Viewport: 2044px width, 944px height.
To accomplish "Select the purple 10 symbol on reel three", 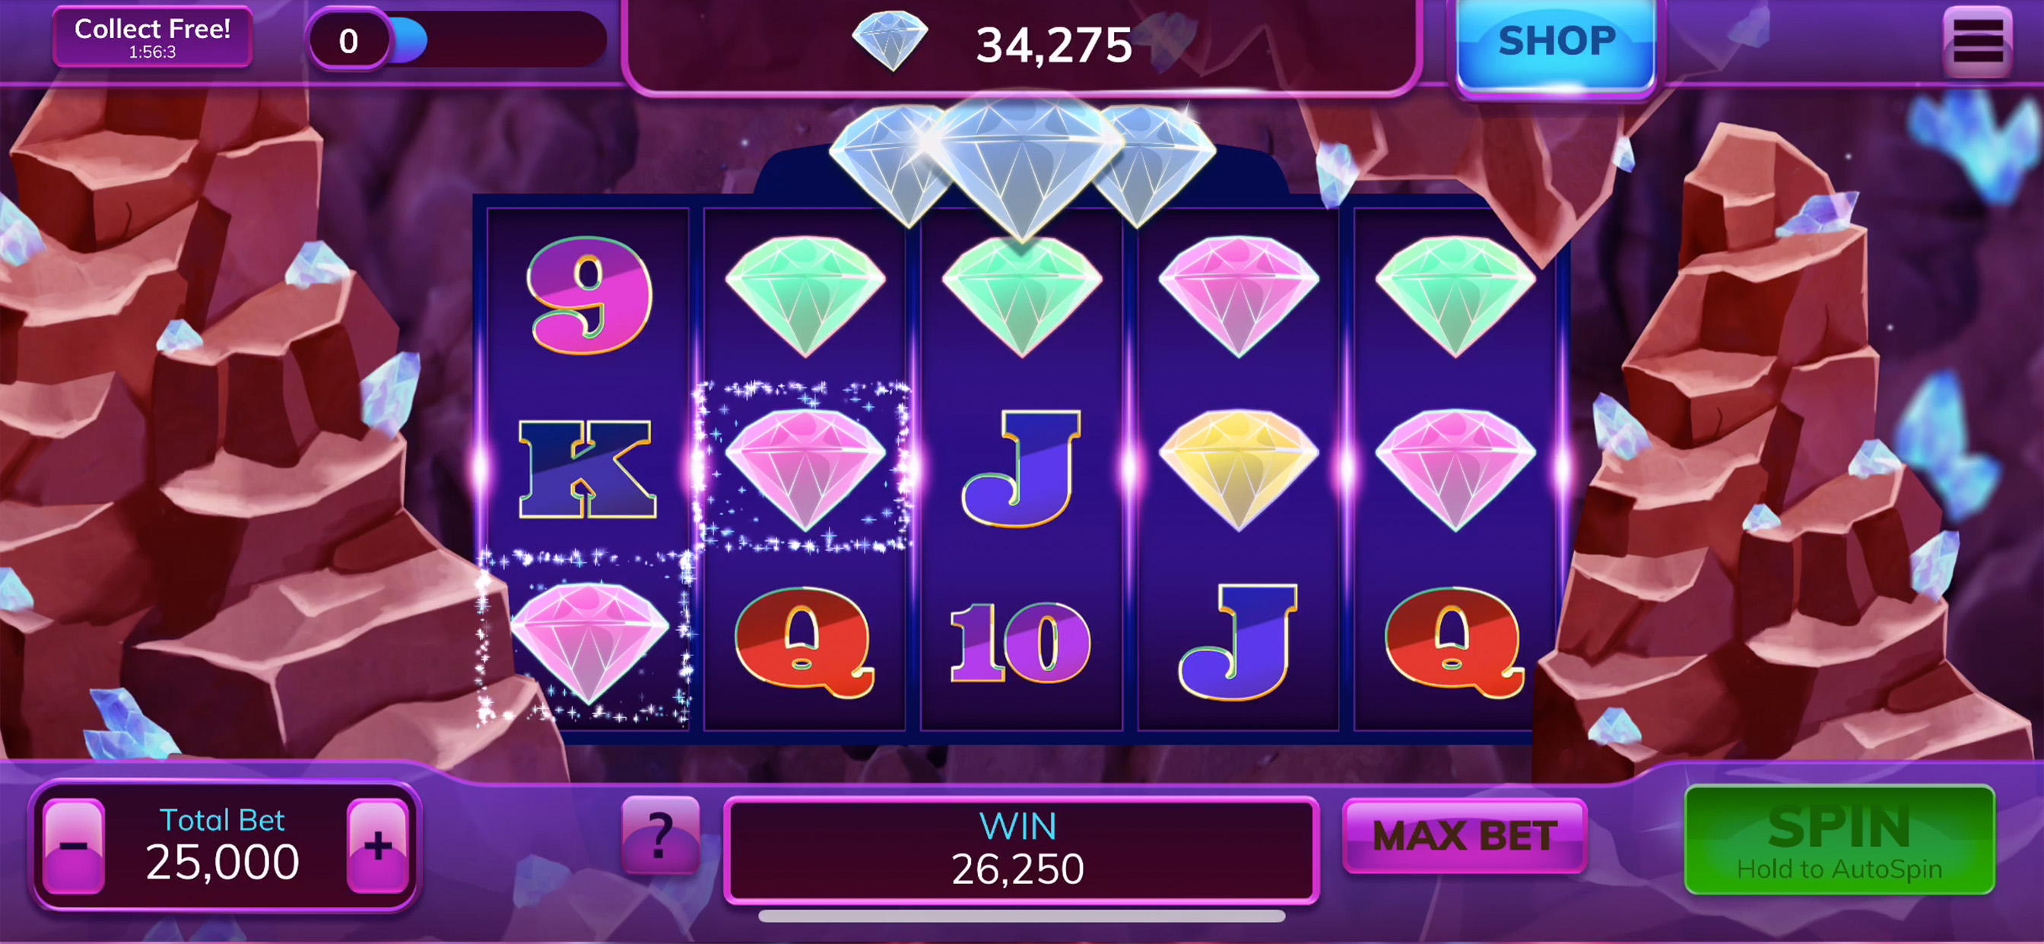I will [x=1020, y=643].
